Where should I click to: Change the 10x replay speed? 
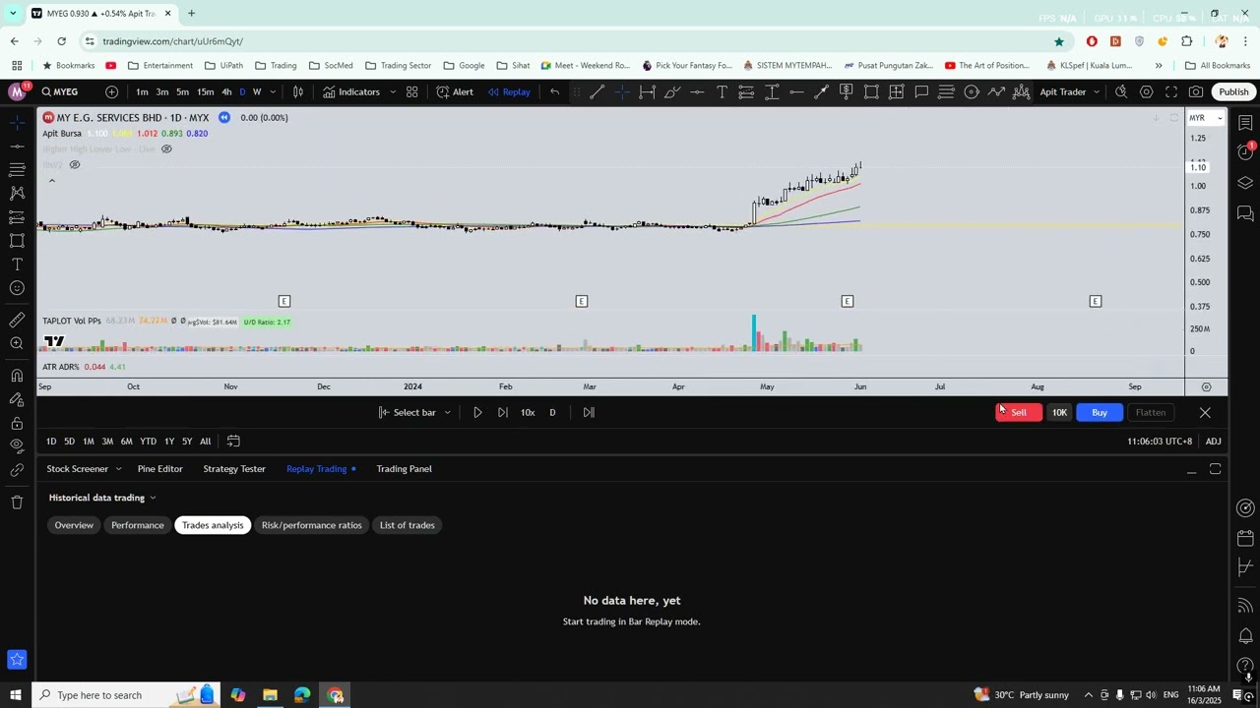[x=528, y=412]
